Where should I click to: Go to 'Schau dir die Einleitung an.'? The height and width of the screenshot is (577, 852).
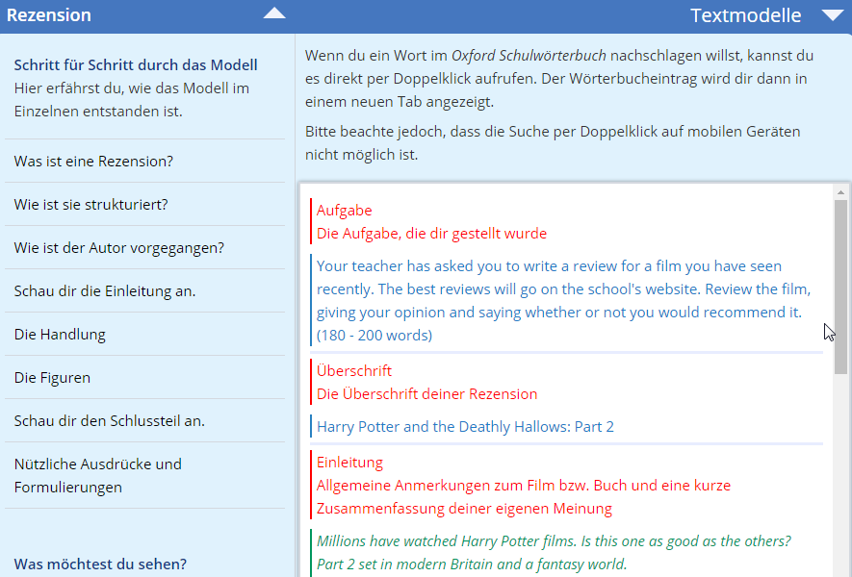pos(105,290)
